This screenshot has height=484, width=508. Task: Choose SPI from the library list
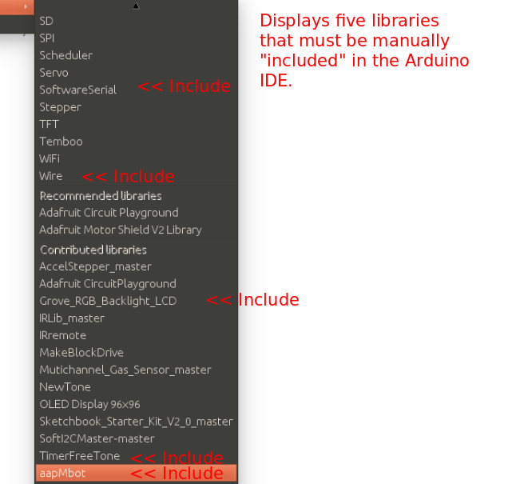47,38
